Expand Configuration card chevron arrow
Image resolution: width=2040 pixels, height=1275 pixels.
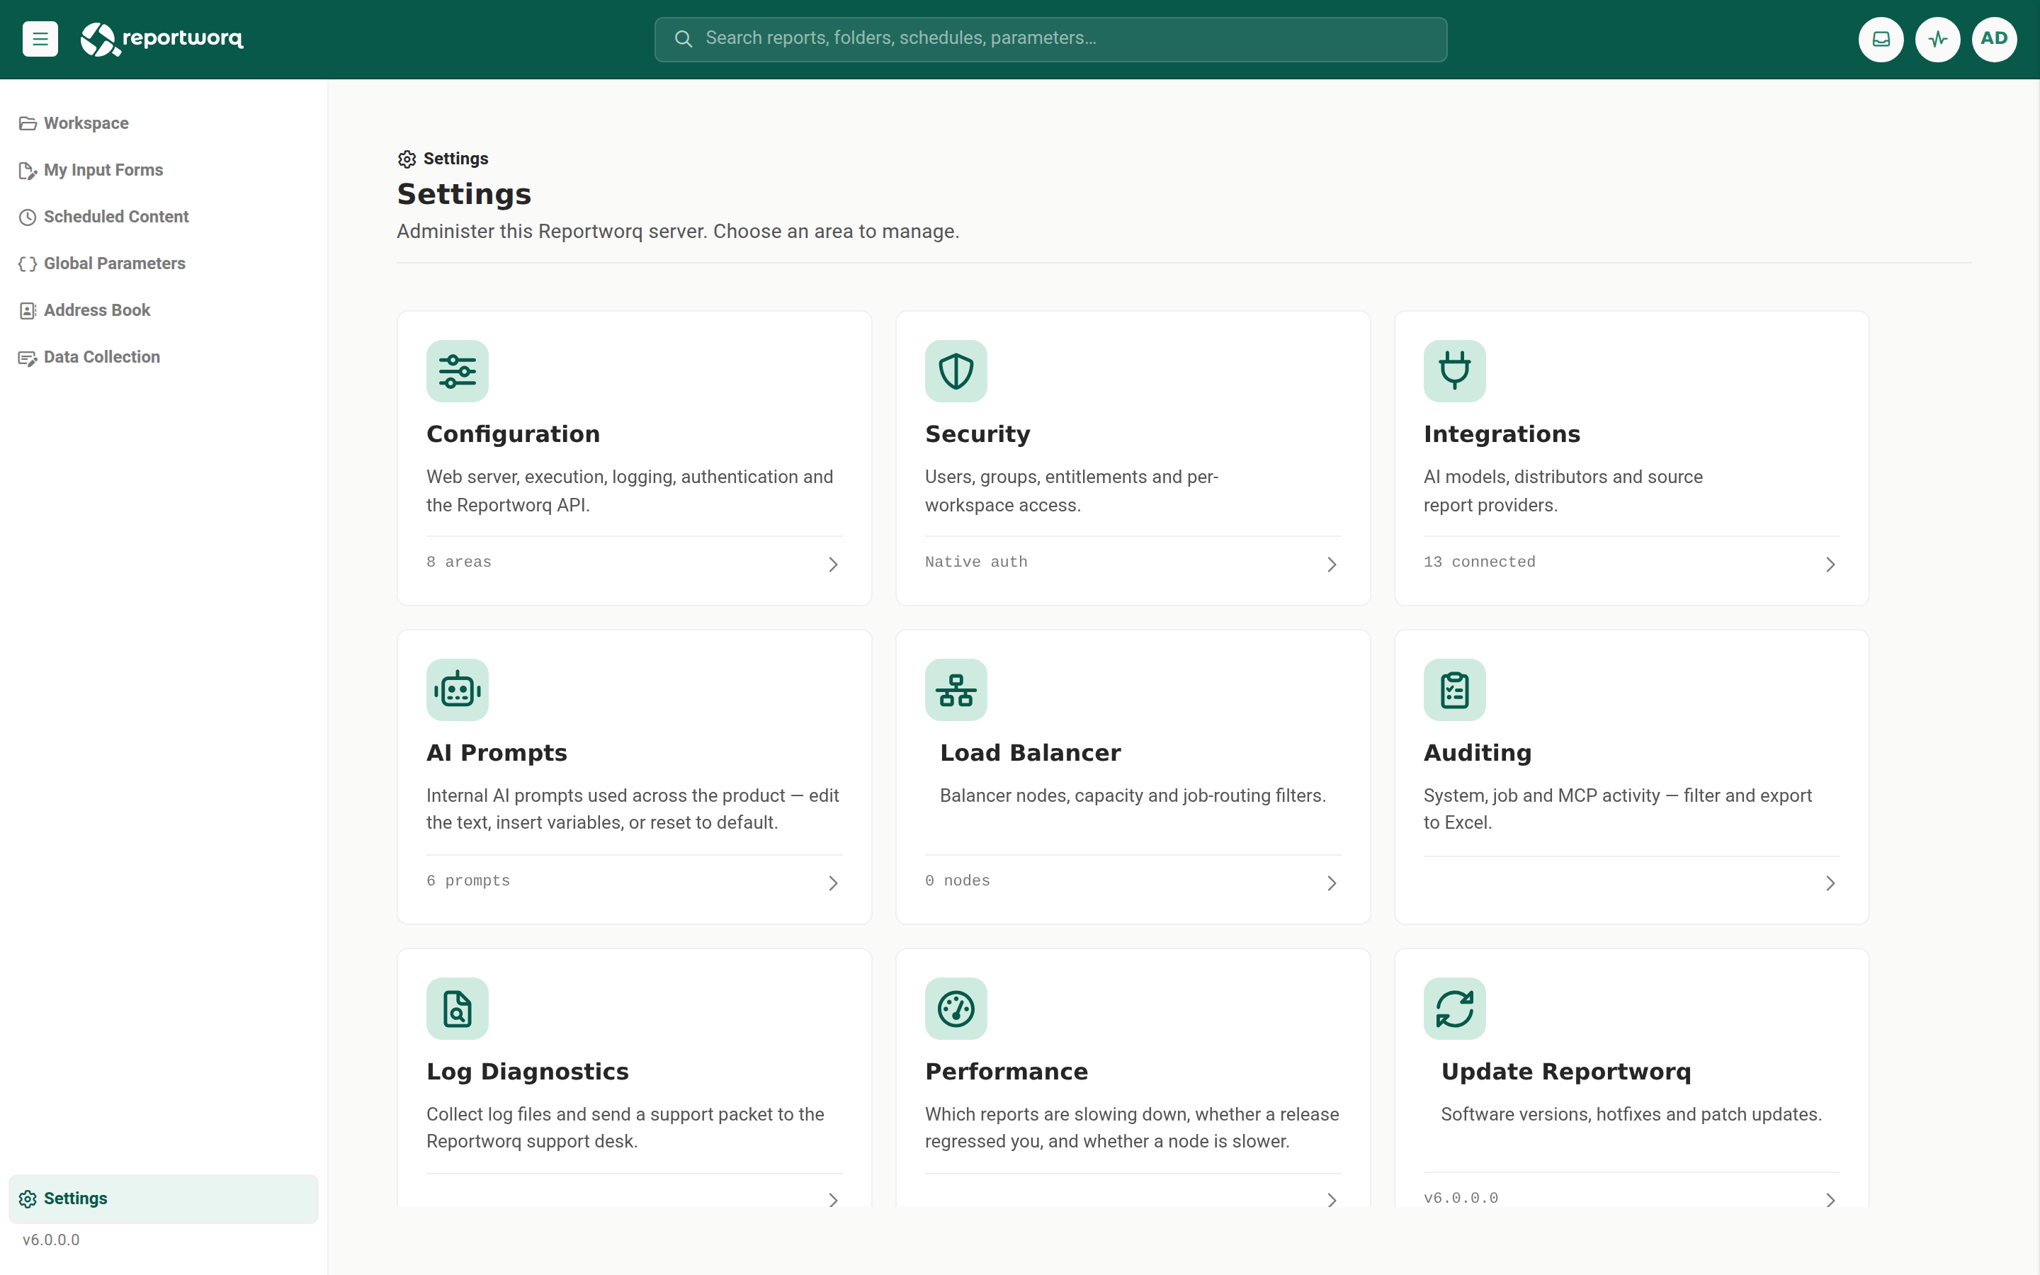click(833, 564)
